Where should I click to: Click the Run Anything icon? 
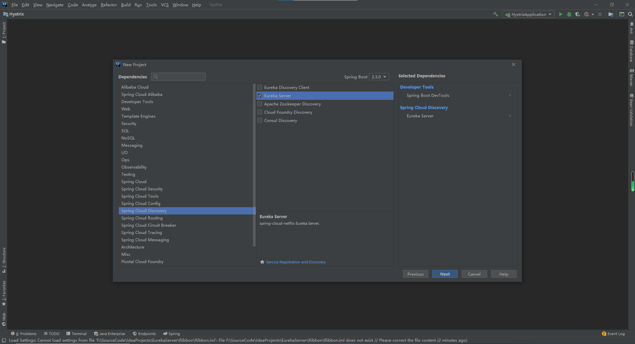[x=622, y=14]
